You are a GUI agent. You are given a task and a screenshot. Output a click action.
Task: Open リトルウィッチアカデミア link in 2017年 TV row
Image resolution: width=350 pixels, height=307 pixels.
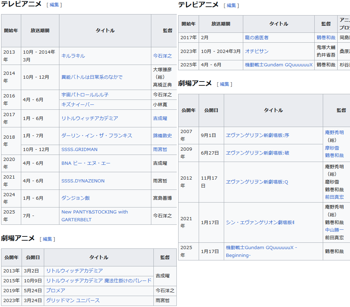point(90,118)
